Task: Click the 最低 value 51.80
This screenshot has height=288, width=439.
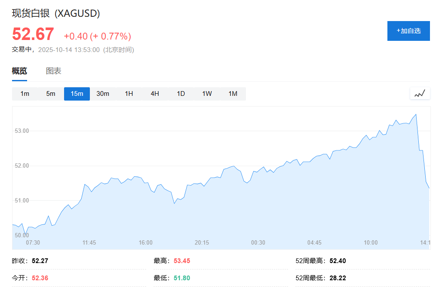Action: click(182, 278)
